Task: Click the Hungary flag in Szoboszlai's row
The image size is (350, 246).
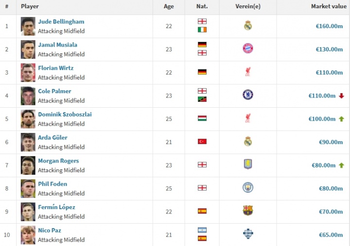Action: pos(202,118)
